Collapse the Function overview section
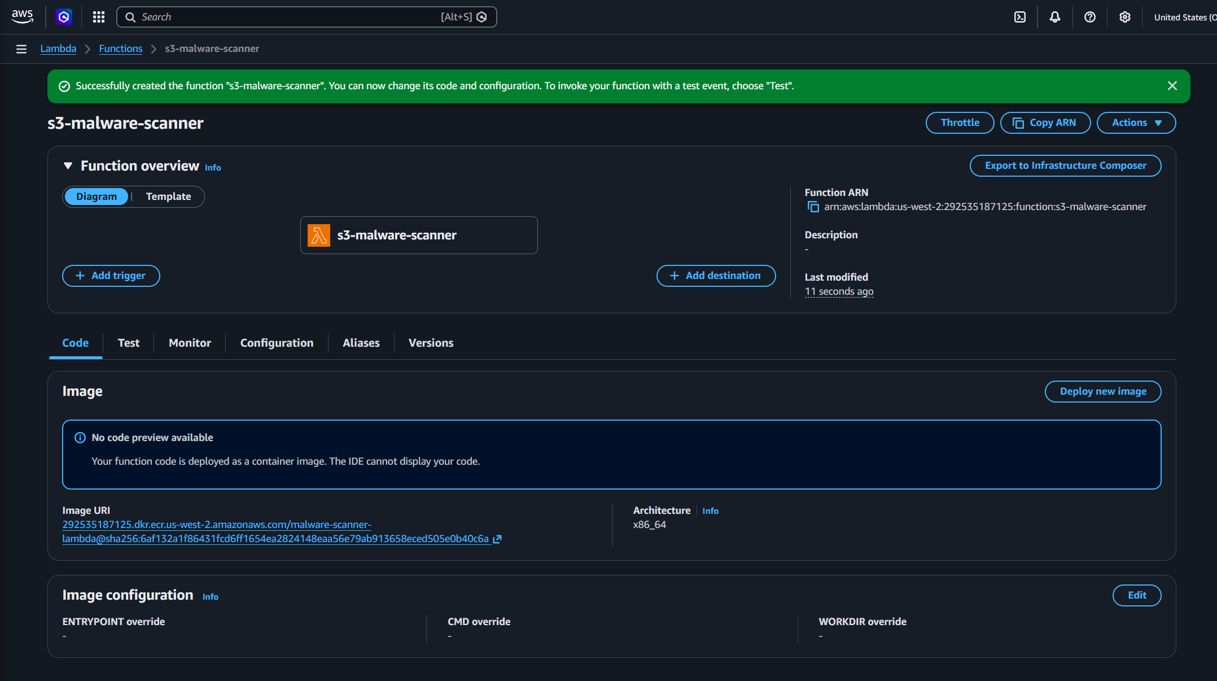 pos(68,165)
